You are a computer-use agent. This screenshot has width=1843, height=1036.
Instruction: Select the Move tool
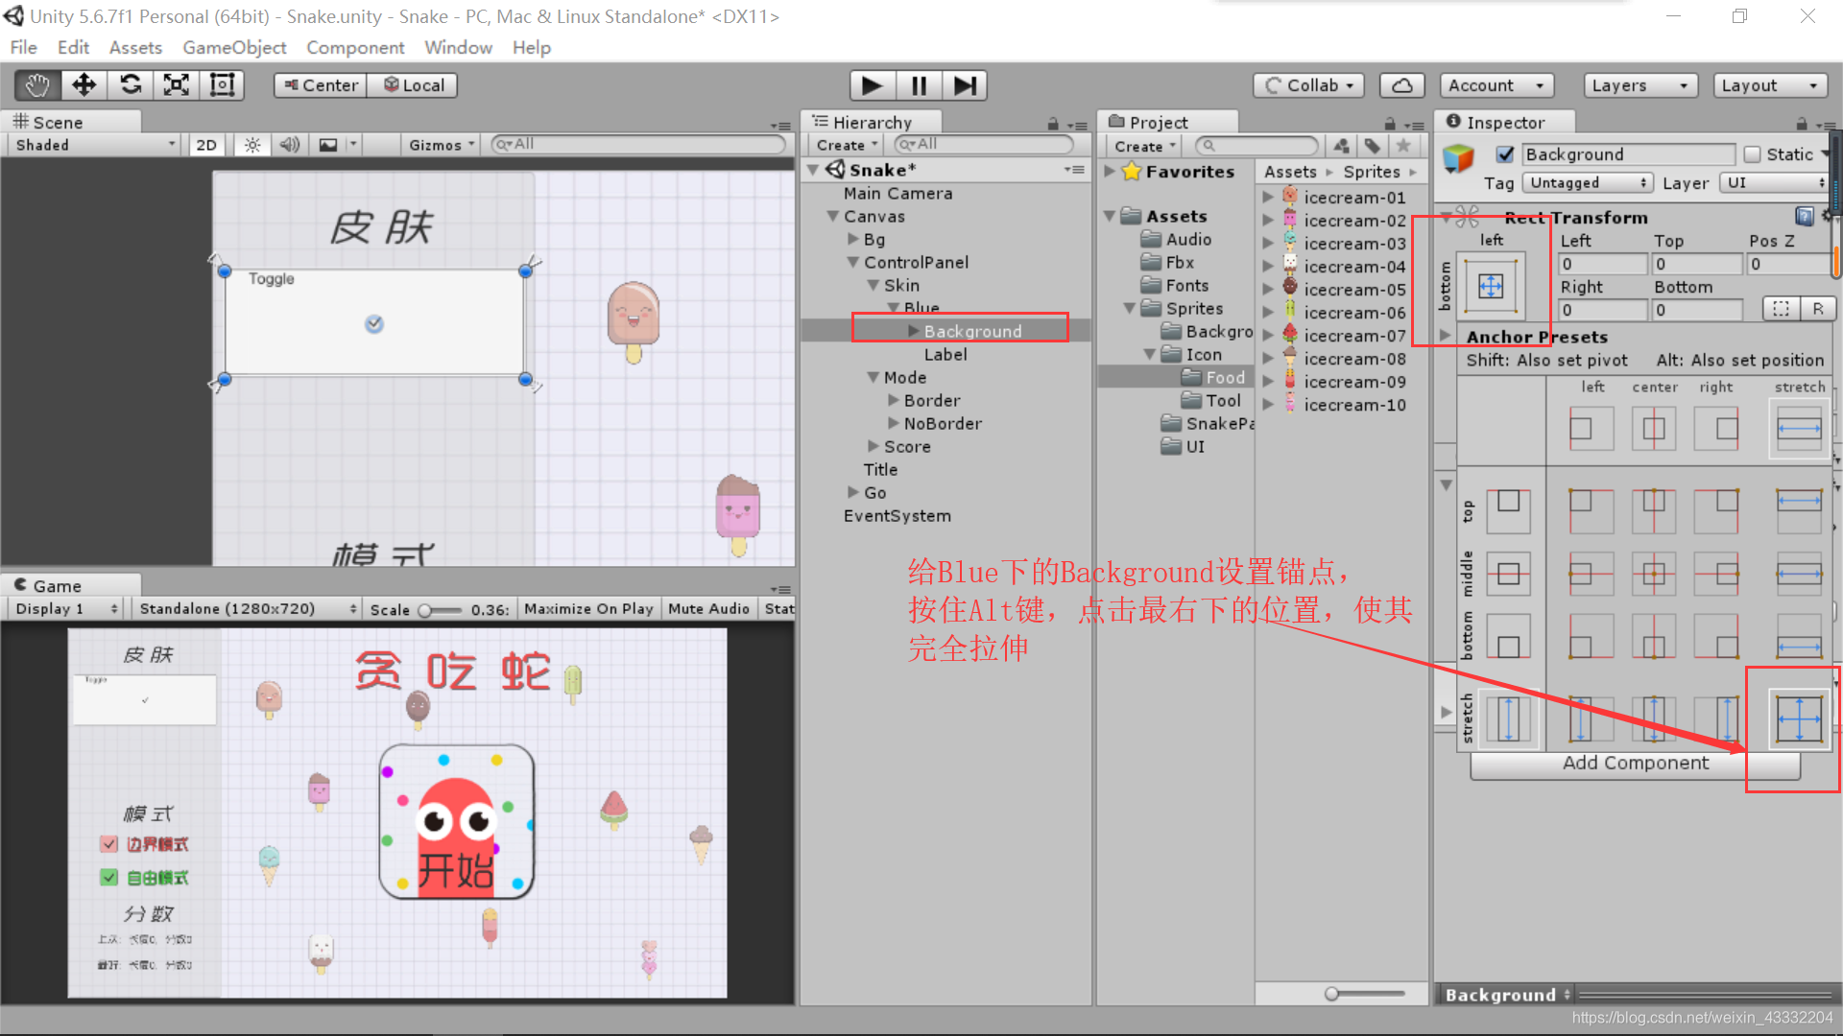click(84, 85)
